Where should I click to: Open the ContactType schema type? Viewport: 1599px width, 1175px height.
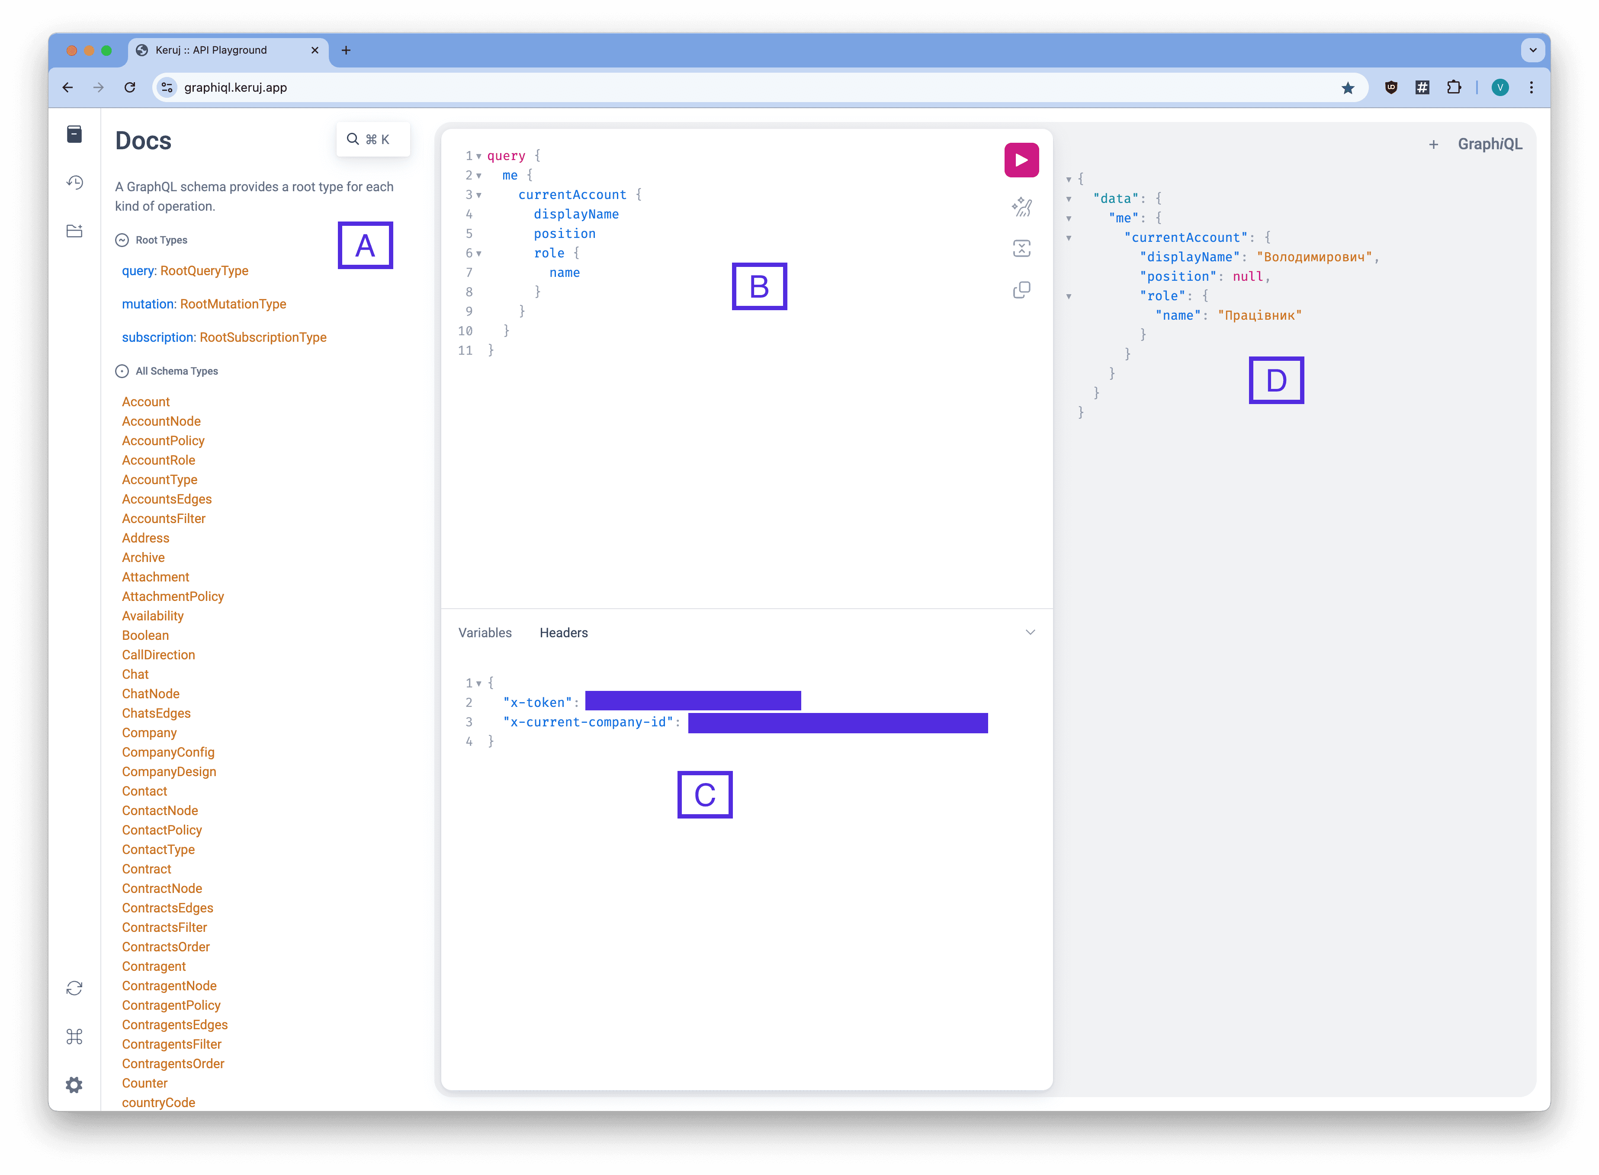158,849
